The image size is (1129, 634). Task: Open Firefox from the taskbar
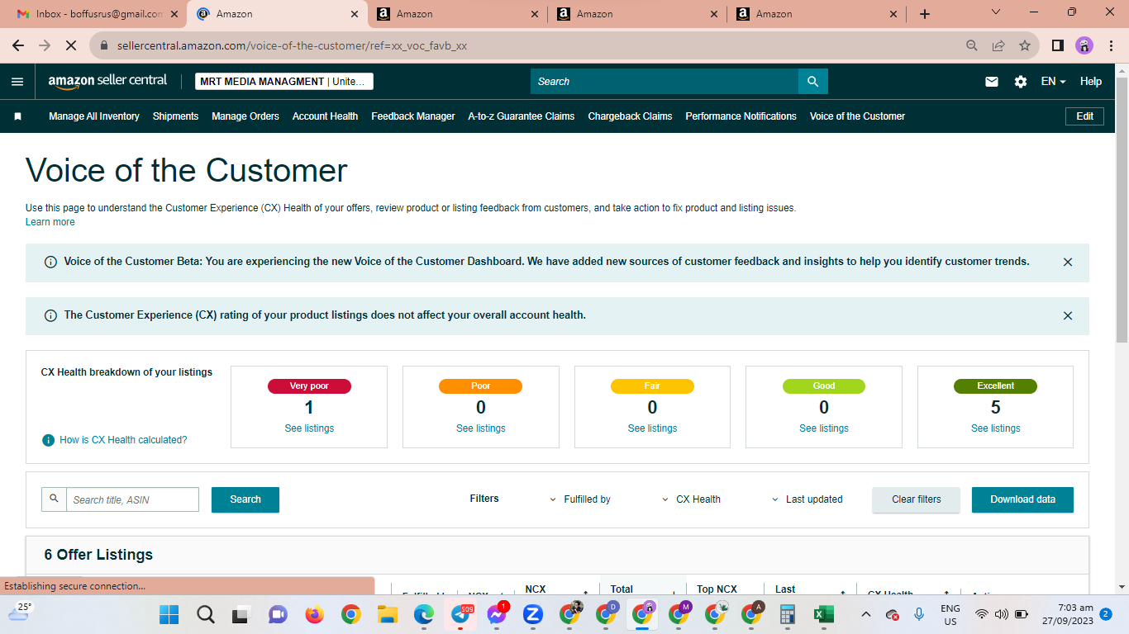pyautogui.click(x=314, y=615)
